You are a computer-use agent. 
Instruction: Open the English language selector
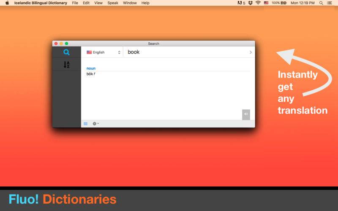coord(103,52)
